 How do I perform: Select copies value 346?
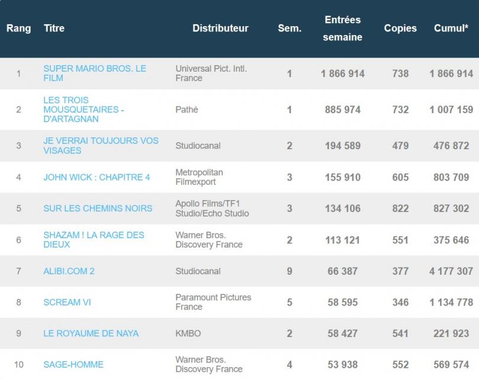point(400,302)
